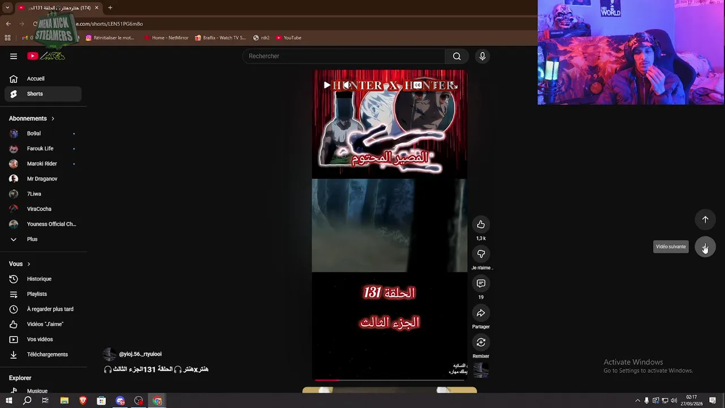The image size is (725, 408).
Task: Go to previous video with up arrow
Action: [x=705, y=219]
